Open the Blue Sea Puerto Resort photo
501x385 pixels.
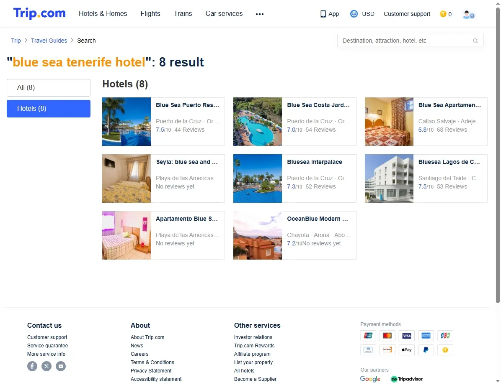point(127,122)
